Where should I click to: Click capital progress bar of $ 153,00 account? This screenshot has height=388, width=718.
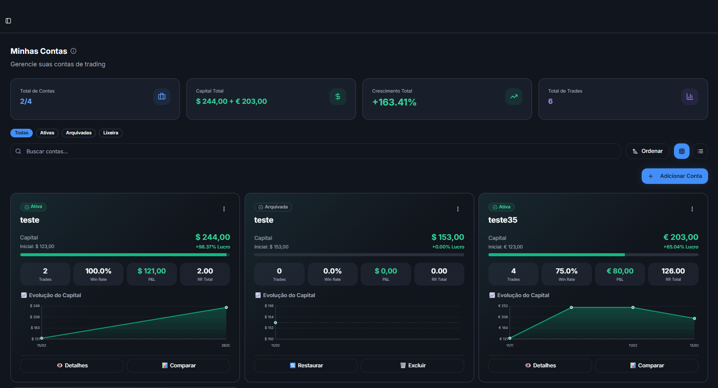(359, 255)
